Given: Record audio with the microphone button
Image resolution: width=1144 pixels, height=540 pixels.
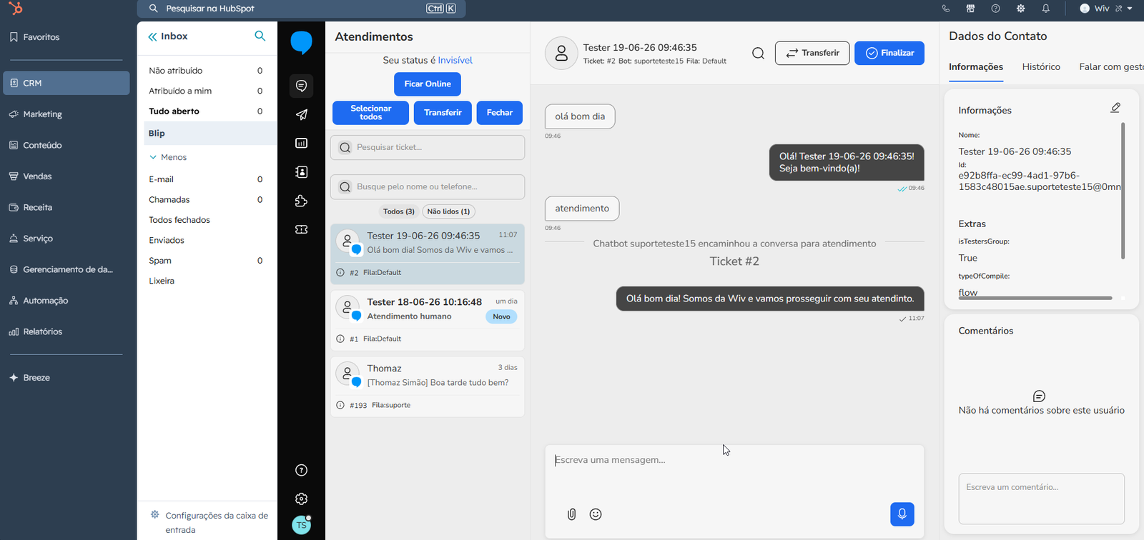Looking at the screenshot, I should (x=902, y=514).
